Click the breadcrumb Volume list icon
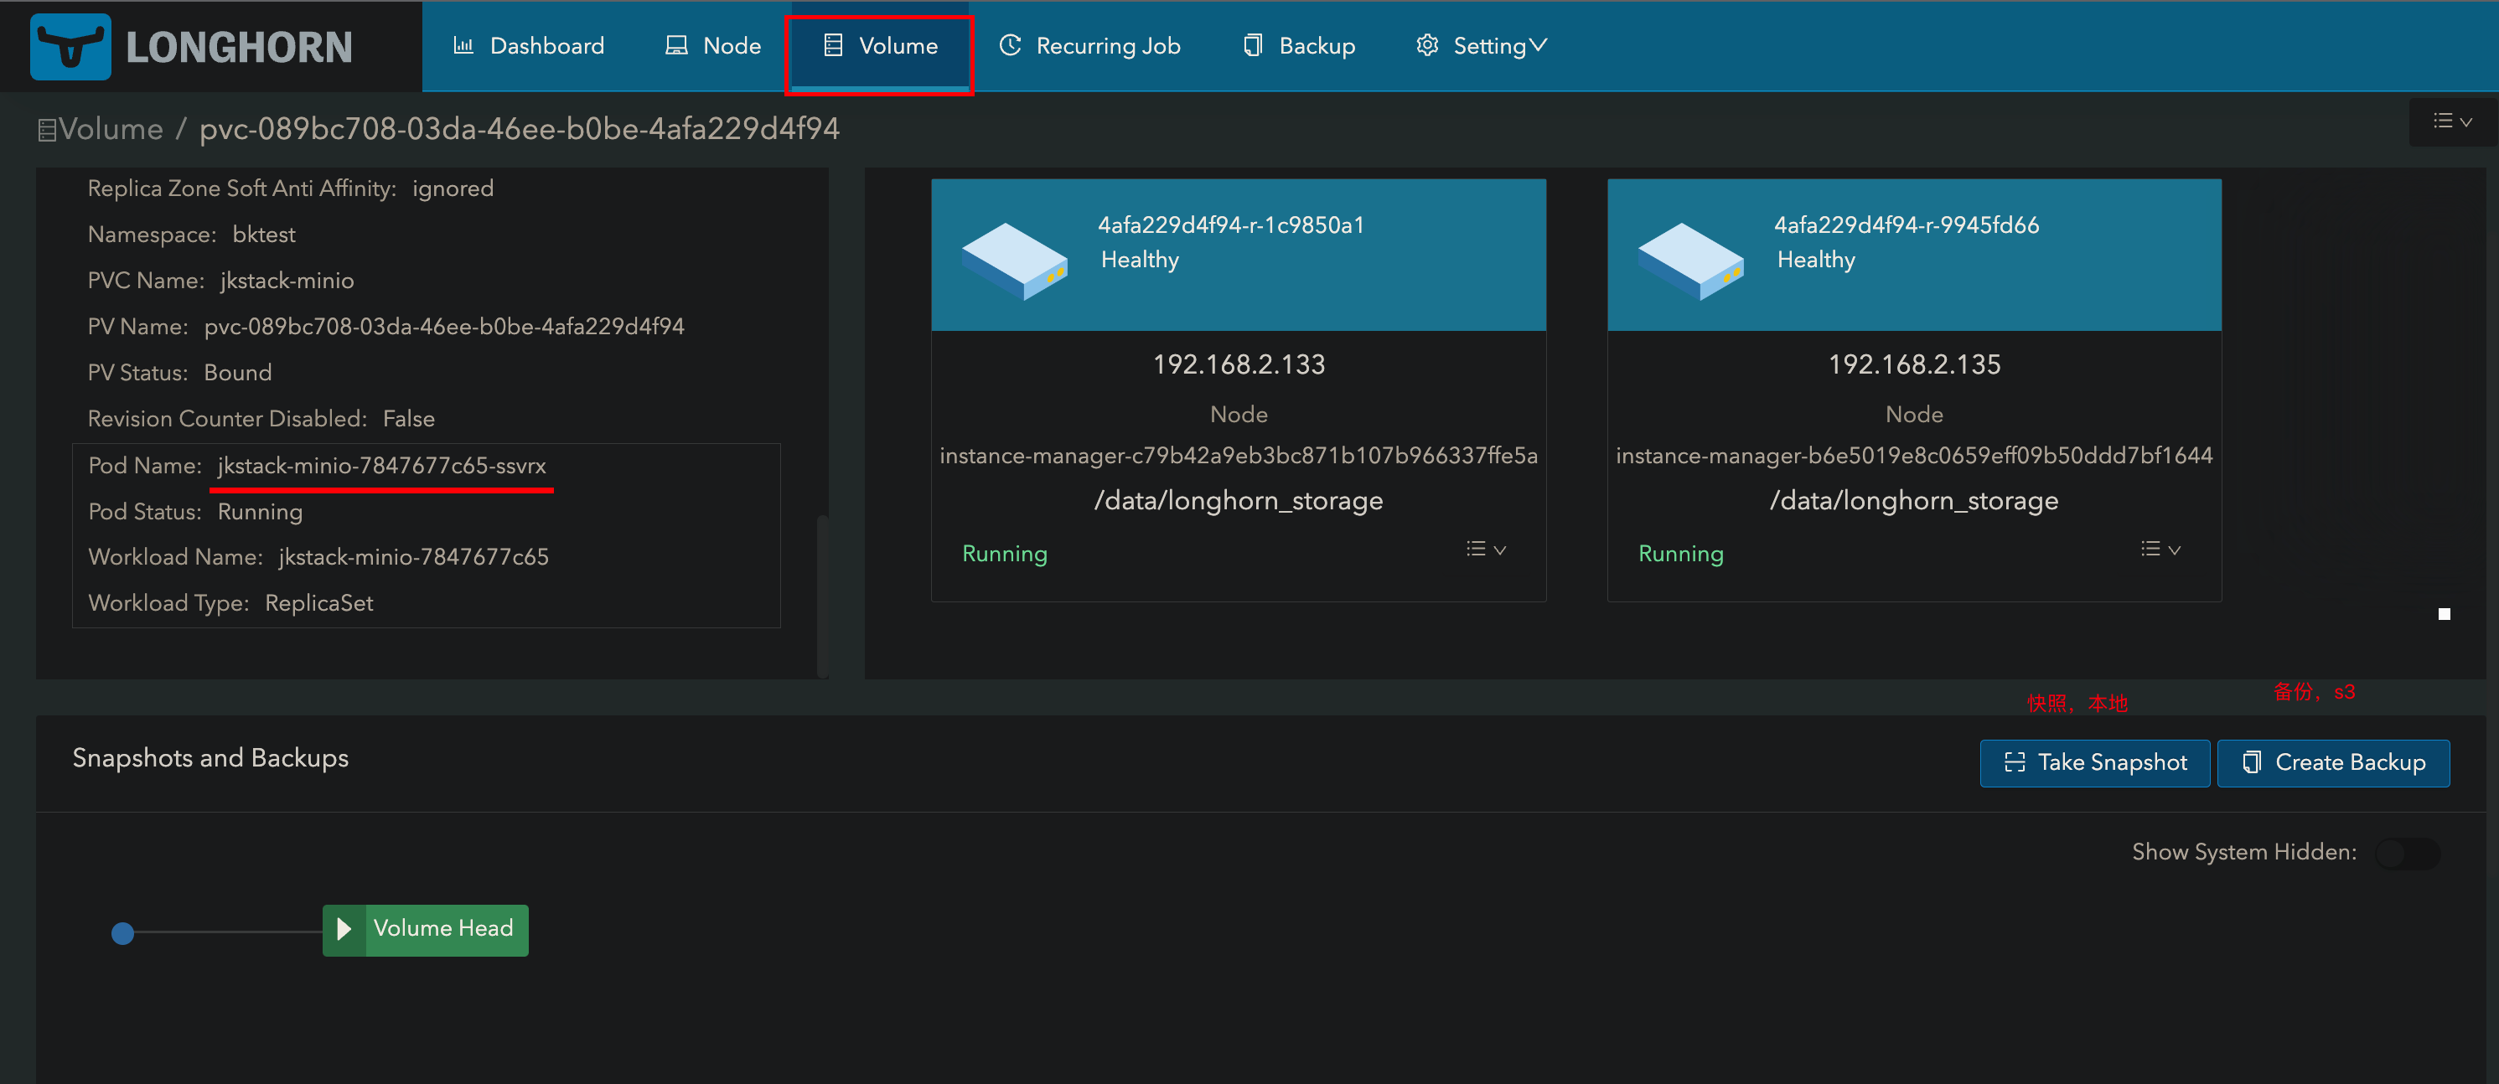The image size is (2499, 1084). click(x=47, y=130)
